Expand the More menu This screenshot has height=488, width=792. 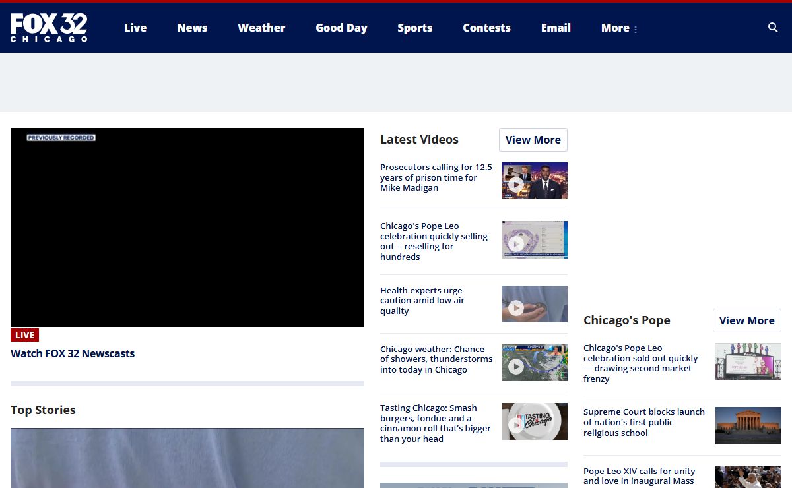[x=619, y=28]
